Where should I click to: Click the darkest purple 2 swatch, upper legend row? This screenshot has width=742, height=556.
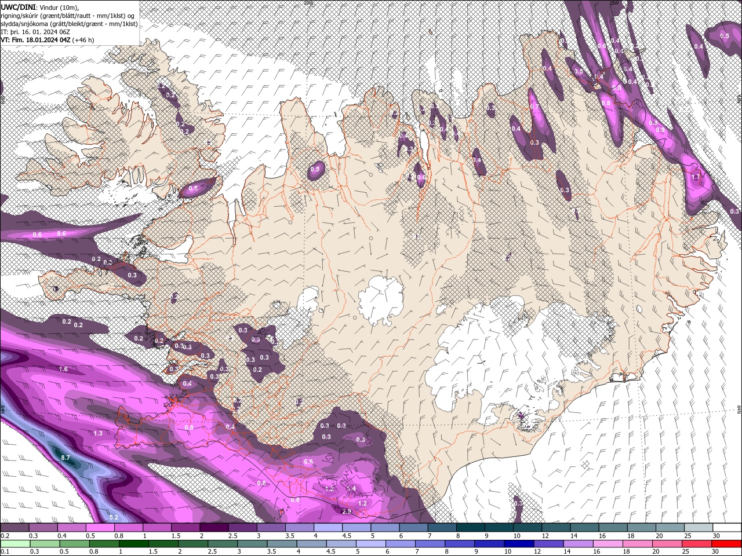[x=213, y=528]
